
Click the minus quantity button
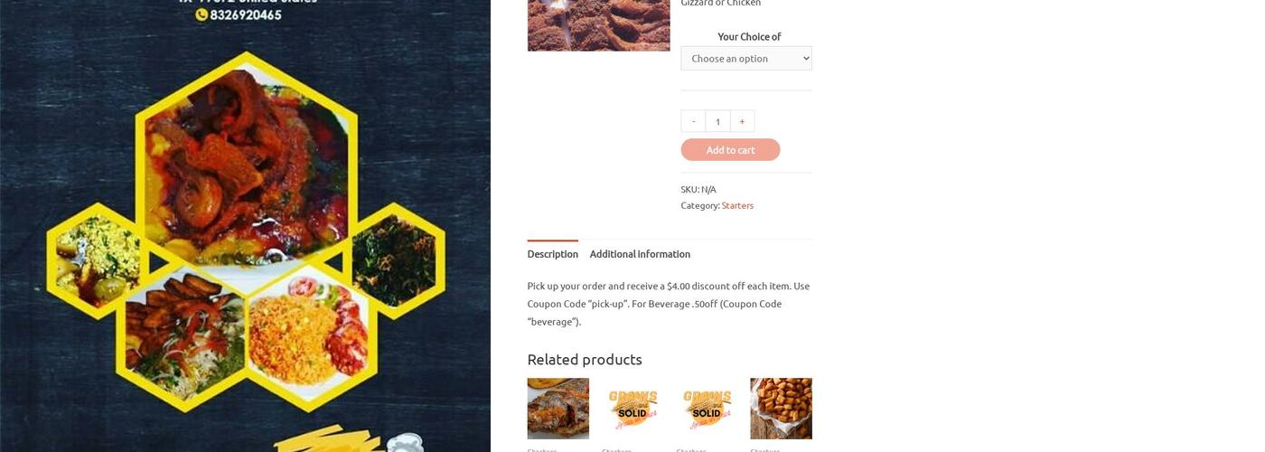click(693, 121)
